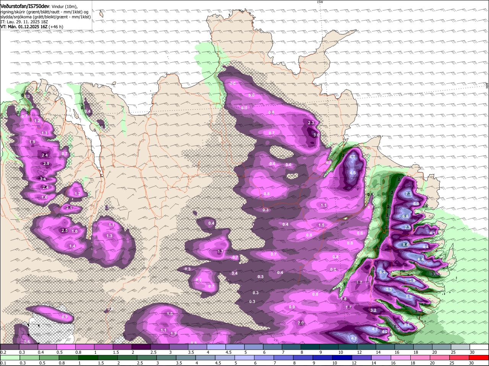
Task: Click upper legend swatch between 0.2 and 0.3
Action: pos(10,347)
